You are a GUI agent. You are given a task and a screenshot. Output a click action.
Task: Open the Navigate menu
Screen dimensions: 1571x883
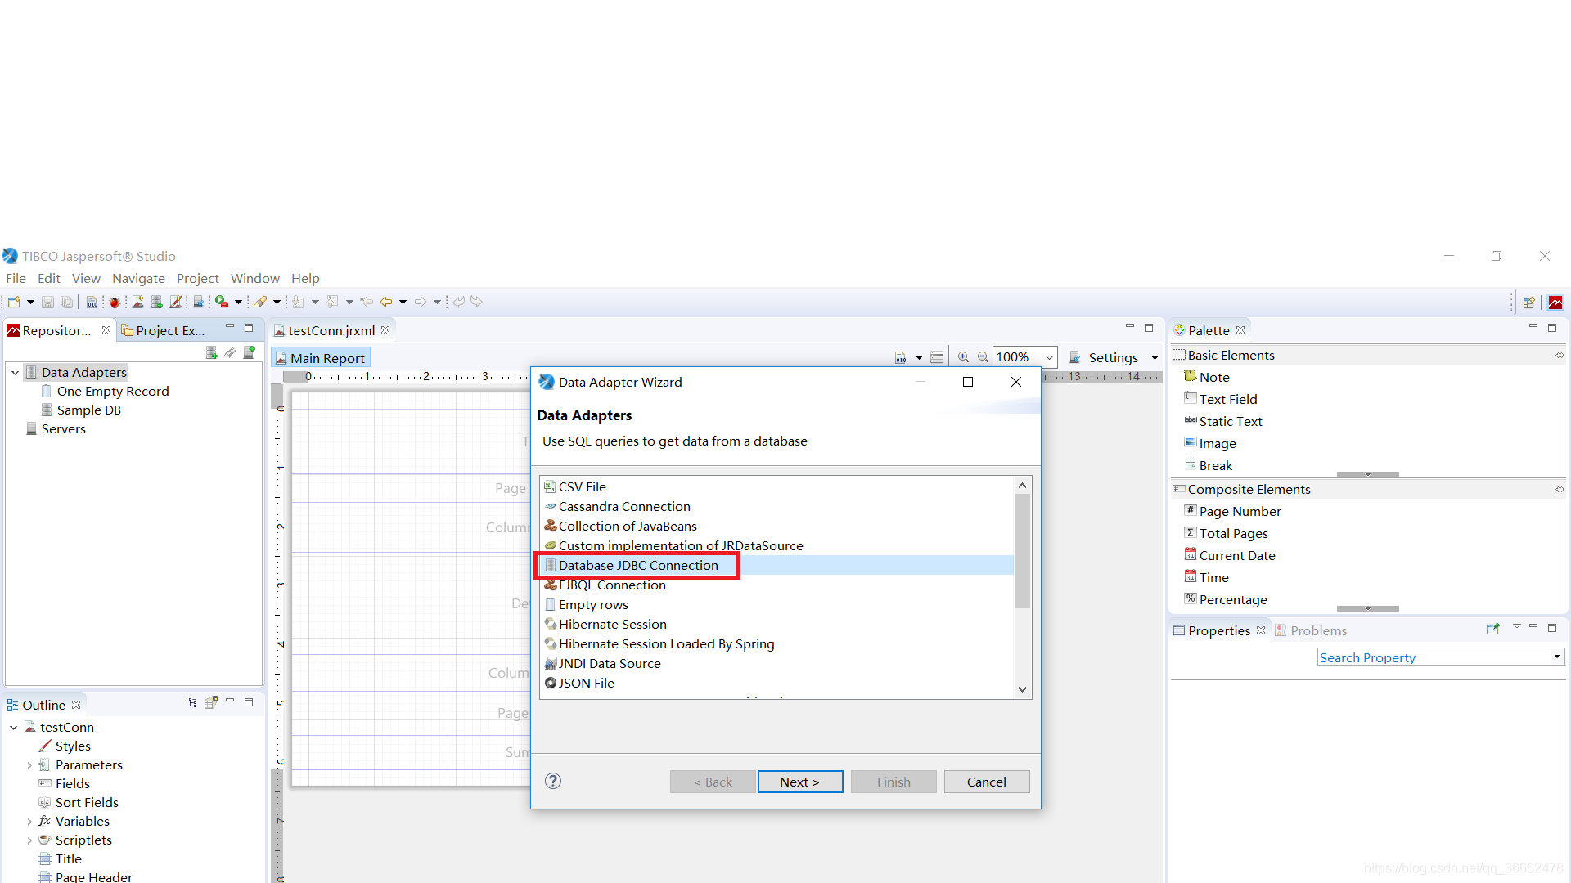(x=138, y=278)
